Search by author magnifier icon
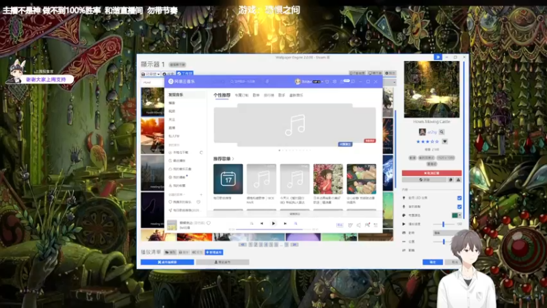The height and width of the screenshot is (308, 547). click(442, 132)
